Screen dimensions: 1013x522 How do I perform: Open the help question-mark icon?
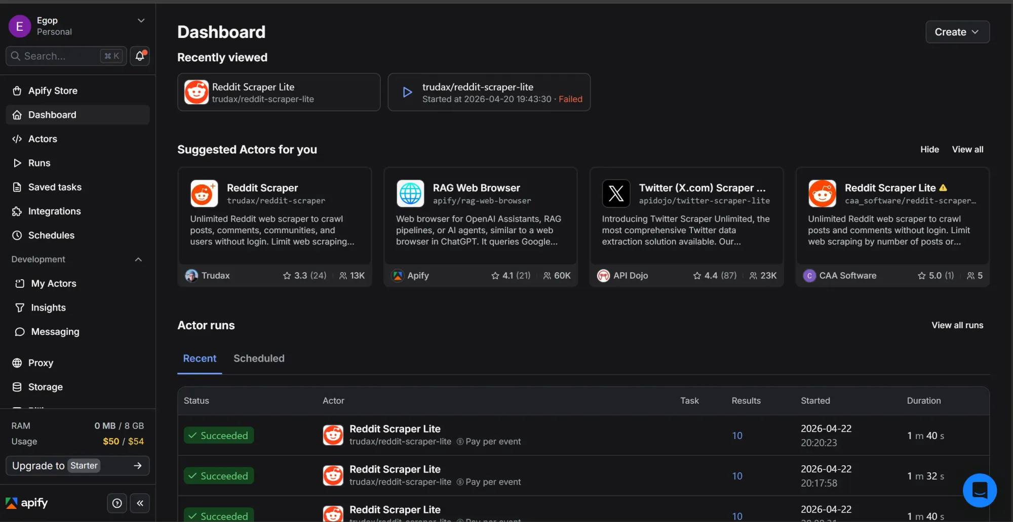(x=117, y=503)
